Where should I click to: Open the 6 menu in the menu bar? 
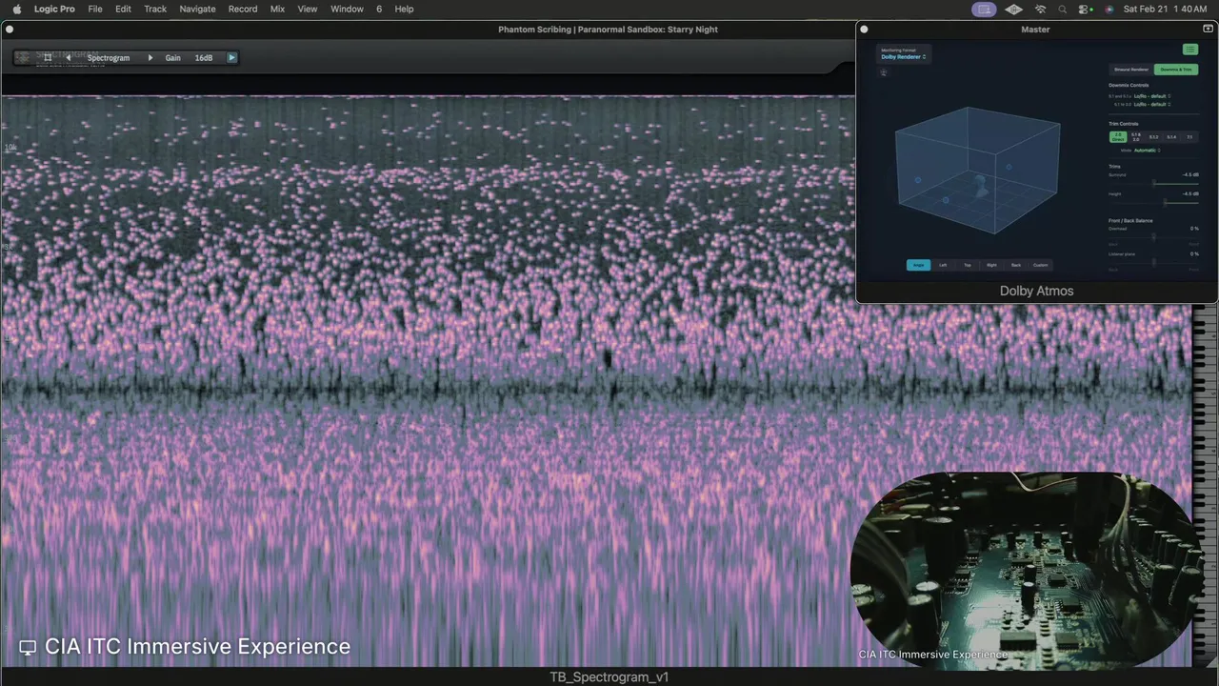[x=379, y=9]
